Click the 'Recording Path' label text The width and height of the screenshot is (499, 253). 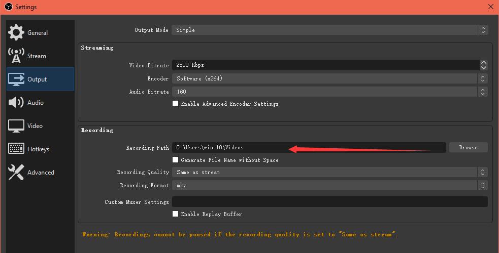point(147,148)
